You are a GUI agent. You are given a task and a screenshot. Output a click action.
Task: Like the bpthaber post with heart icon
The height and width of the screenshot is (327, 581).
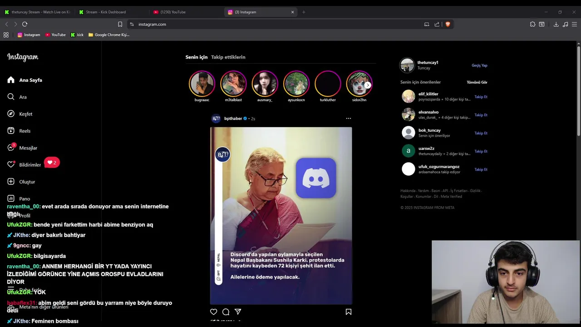(x=213, y=312)
